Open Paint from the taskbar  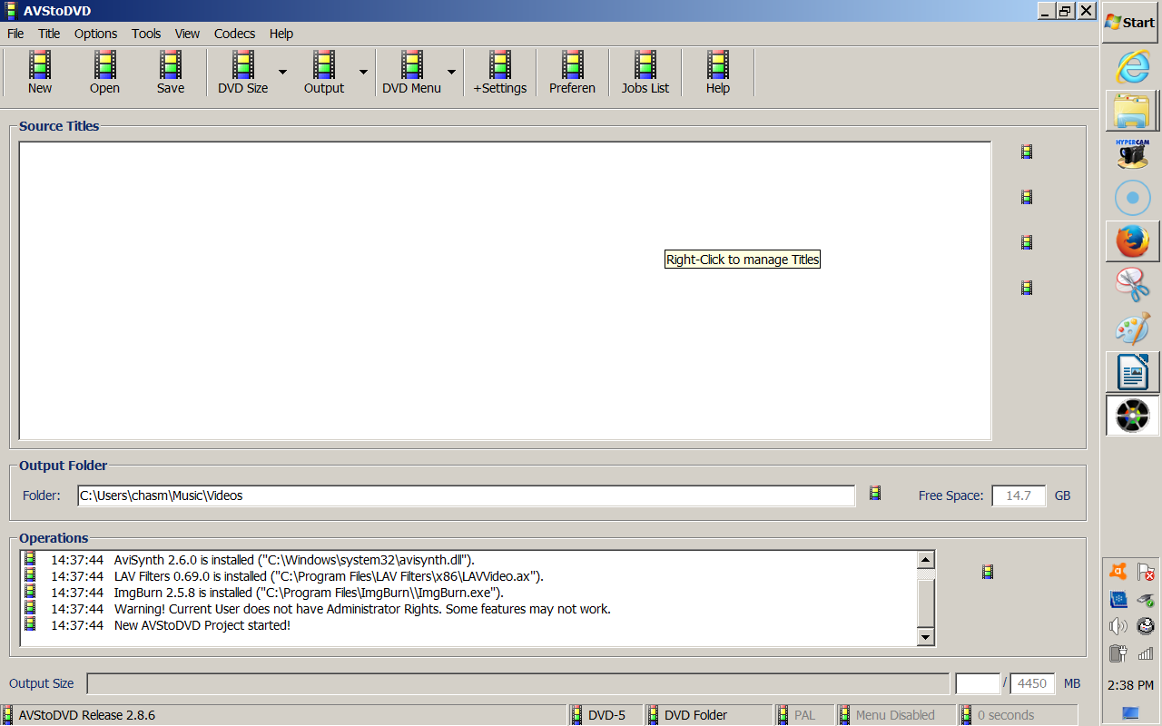tap(1132, 329)
